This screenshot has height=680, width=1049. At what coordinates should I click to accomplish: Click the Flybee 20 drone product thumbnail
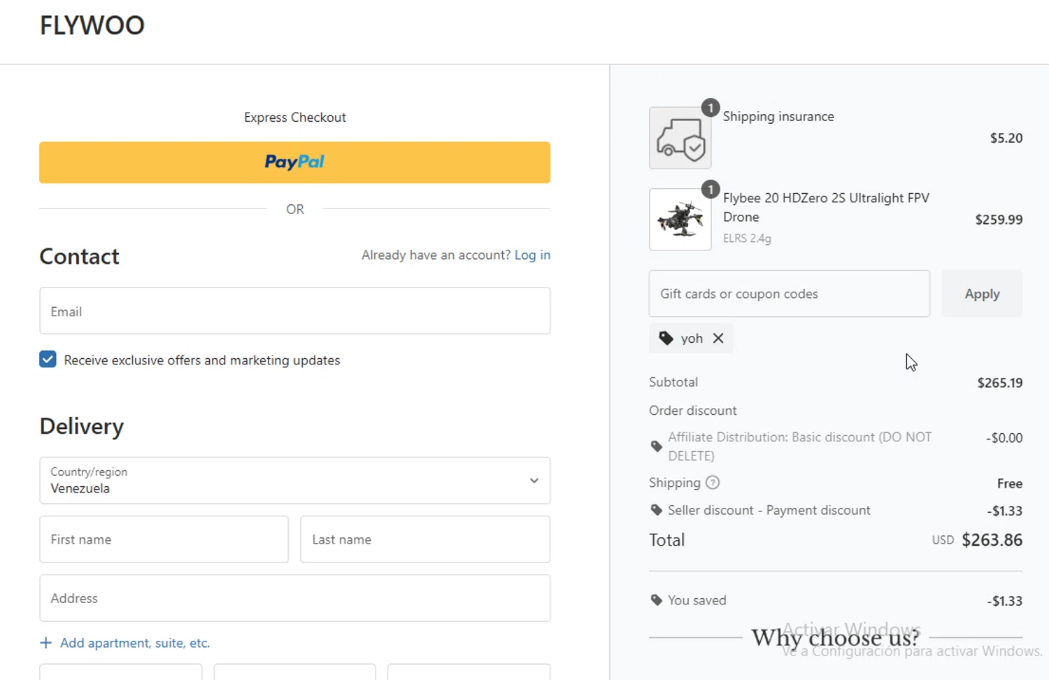(x=680, y=220)
